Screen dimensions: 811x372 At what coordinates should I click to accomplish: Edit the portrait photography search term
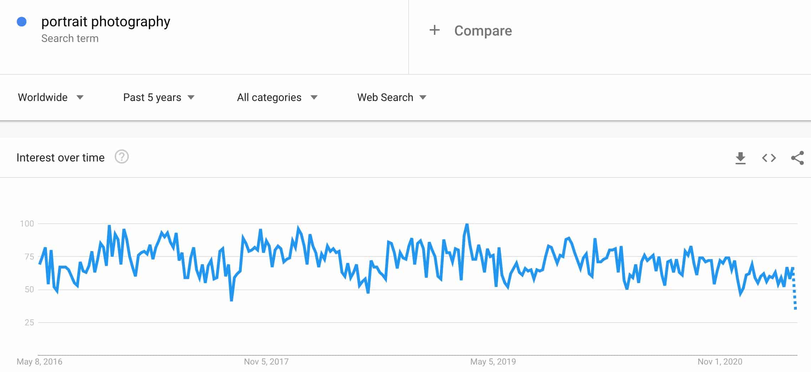point(106,22)
